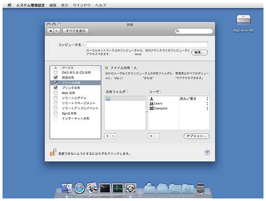Open the fourth Dock folder stack
Screen dimensions: 266x201
click(x=188, y=188)
